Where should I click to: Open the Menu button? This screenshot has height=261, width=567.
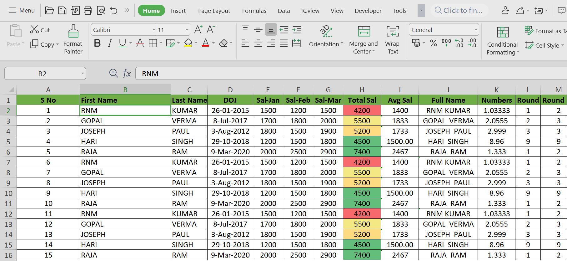(x=22, y=10)
